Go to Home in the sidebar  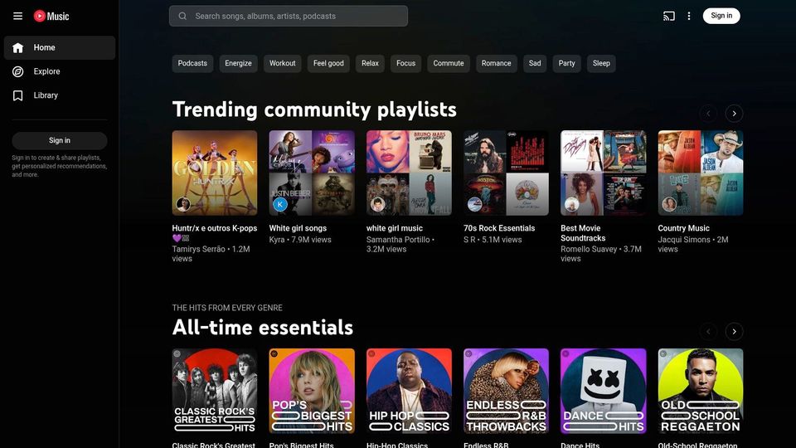60,48
